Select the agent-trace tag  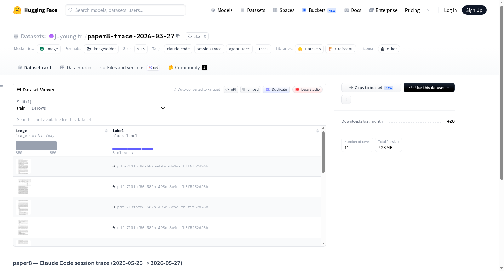click(x=239, y=49)
